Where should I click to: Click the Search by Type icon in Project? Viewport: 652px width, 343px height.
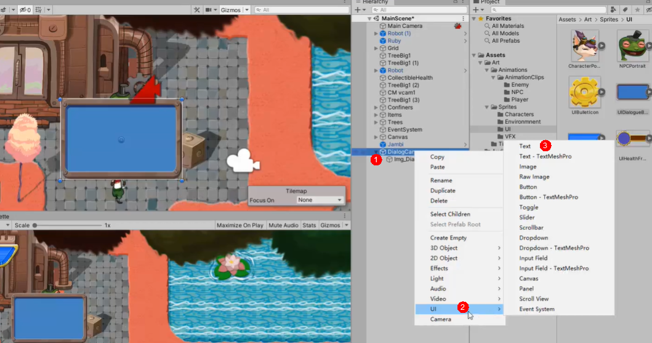[x=613, y=10]
